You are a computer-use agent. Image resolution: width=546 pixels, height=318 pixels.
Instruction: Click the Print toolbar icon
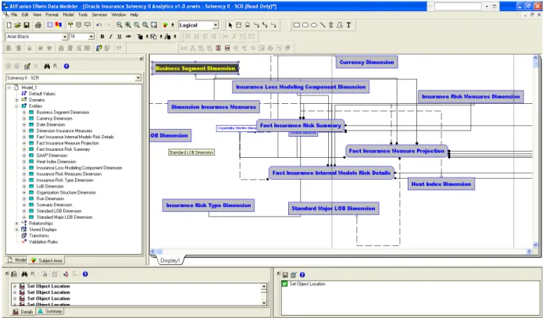point(38,25)
